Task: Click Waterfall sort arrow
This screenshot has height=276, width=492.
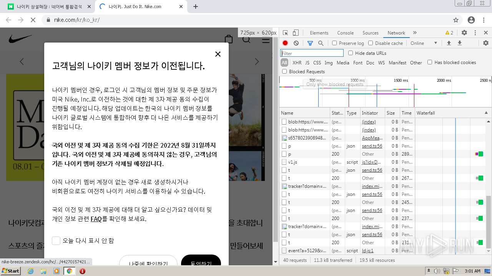Action: tap(487, 113)
